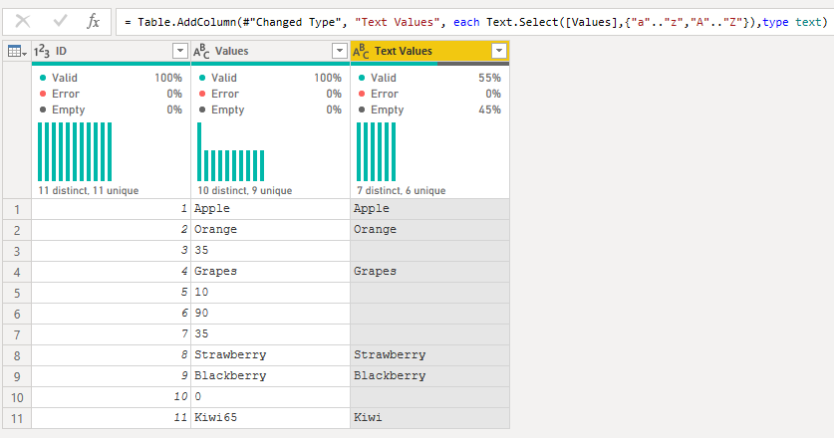Select row number 5

pos(17,293)
